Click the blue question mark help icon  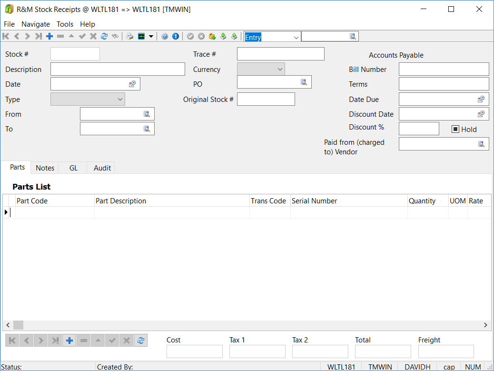(165, 37)
